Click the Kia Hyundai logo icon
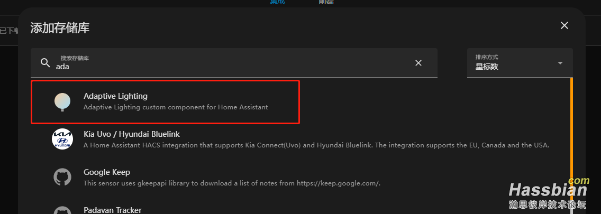Screen dimensions: 601x214 [62, 139]
